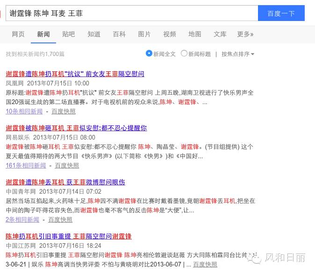This screenshot has width=315, height=273.
Task: Open 百度快照 for the 中国江苏网 result
Action: click(205, 265)
